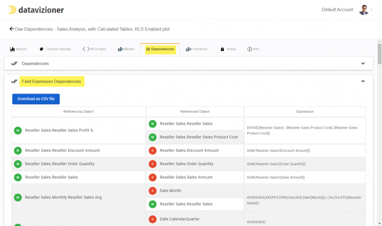
Task: Switch to the Model tab
Action: pos(126,49)
